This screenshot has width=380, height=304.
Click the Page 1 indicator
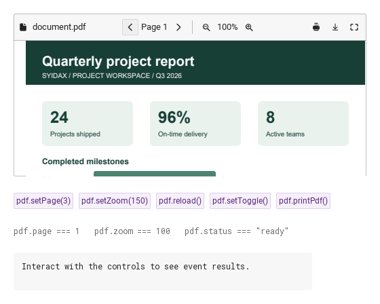(x=154, y=27)
